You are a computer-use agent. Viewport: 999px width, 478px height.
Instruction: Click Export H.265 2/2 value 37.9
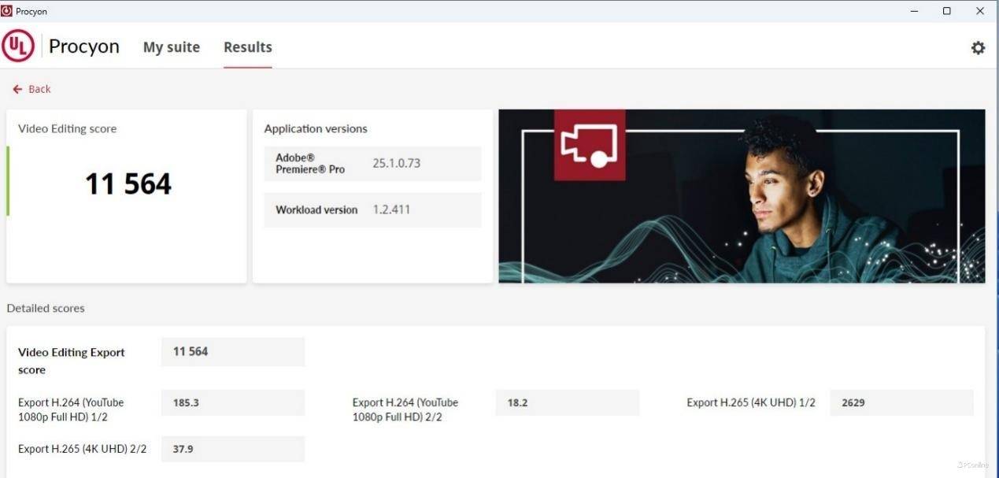click(233, 449)
